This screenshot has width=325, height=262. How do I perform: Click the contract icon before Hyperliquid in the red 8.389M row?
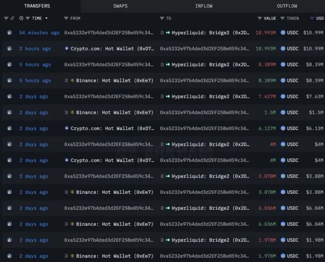[x=162, y=65]
